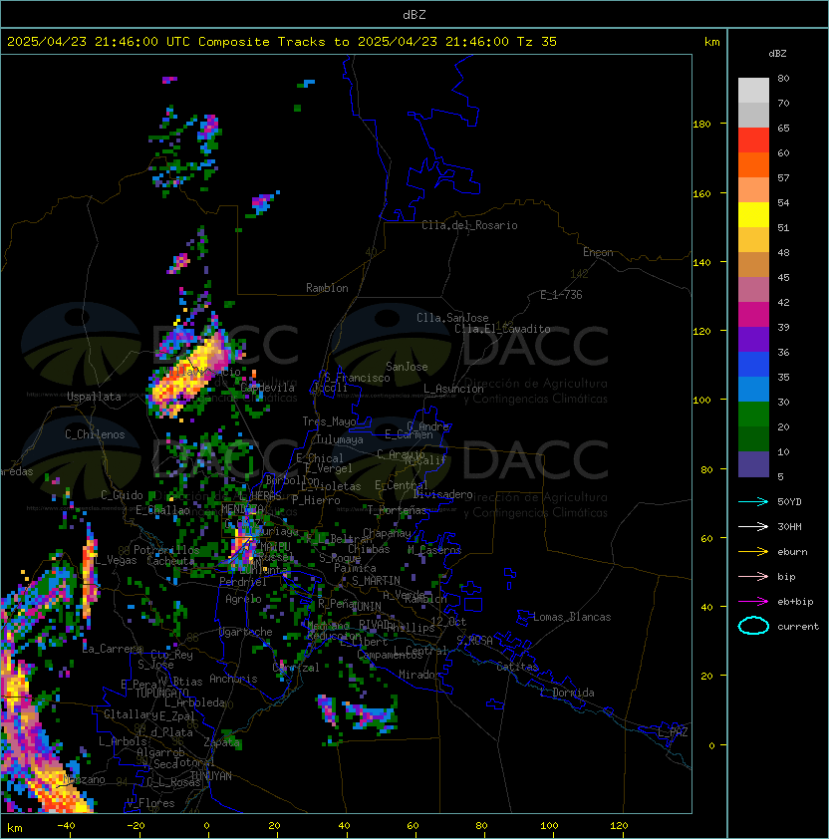Click the 'eb+bip' legend label
Viewport: 829px width, 839px height.
click(795, 602)
